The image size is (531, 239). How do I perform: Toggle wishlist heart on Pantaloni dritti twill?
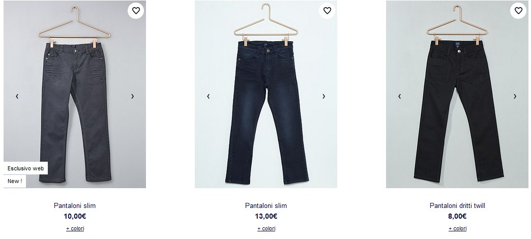pyautogui.click(x=518, y=11)
